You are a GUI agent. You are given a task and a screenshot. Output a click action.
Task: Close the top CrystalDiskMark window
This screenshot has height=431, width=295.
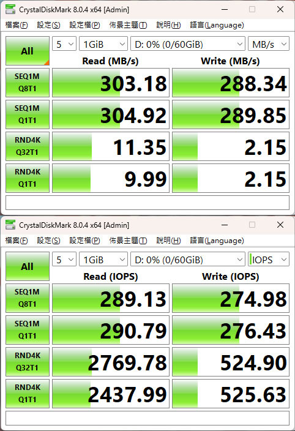[280, 9]
